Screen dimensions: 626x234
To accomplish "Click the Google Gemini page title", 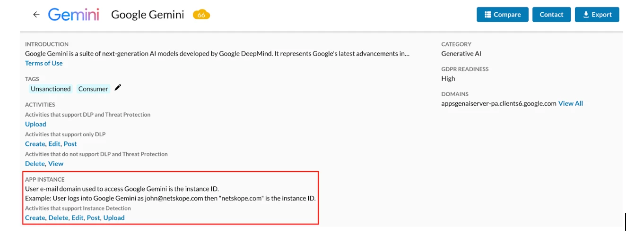I will [148, 15].
